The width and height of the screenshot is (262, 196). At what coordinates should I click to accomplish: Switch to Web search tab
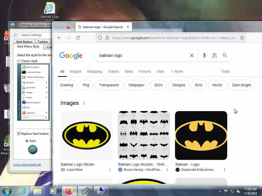(x=160, y=71)
